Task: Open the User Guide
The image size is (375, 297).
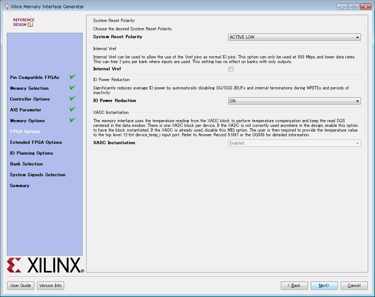Action: click(x=21, y=285)
